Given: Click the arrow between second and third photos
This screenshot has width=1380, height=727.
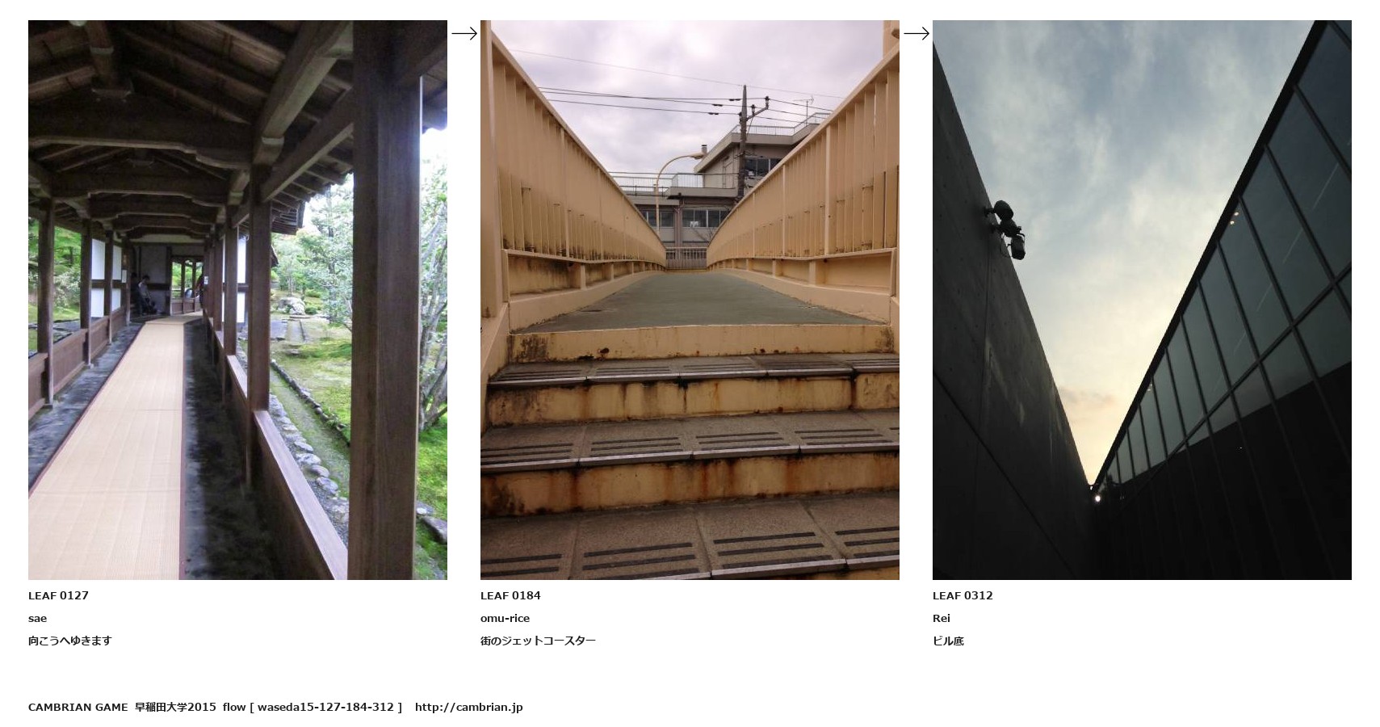Looking at the screenshot, I should tap(917, 33).
